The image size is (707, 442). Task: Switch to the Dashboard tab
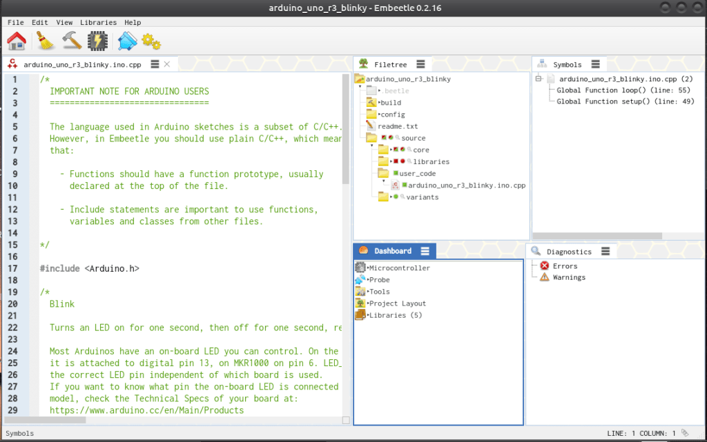(393, 251)
